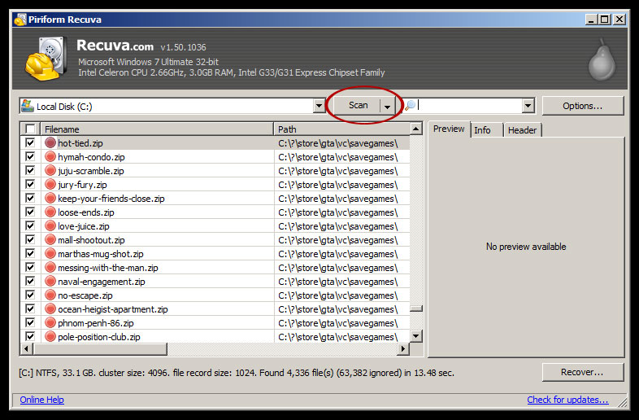Image resolution: width=639 pixels, height=420 pixels.
Task: Click the red status icon beside phnom-penh-86.zip
Action: (x=50, y=323)
